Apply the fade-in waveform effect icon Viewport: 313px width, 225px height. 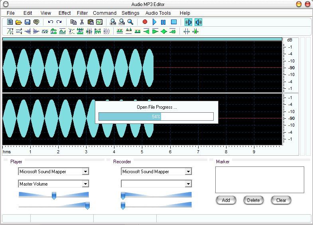(28, 31)
